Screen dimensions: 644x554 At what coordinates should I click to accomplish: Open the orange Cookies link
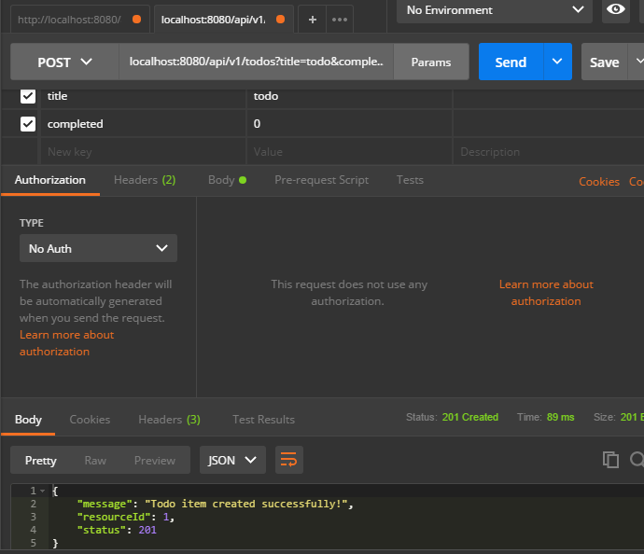[599, 181]
